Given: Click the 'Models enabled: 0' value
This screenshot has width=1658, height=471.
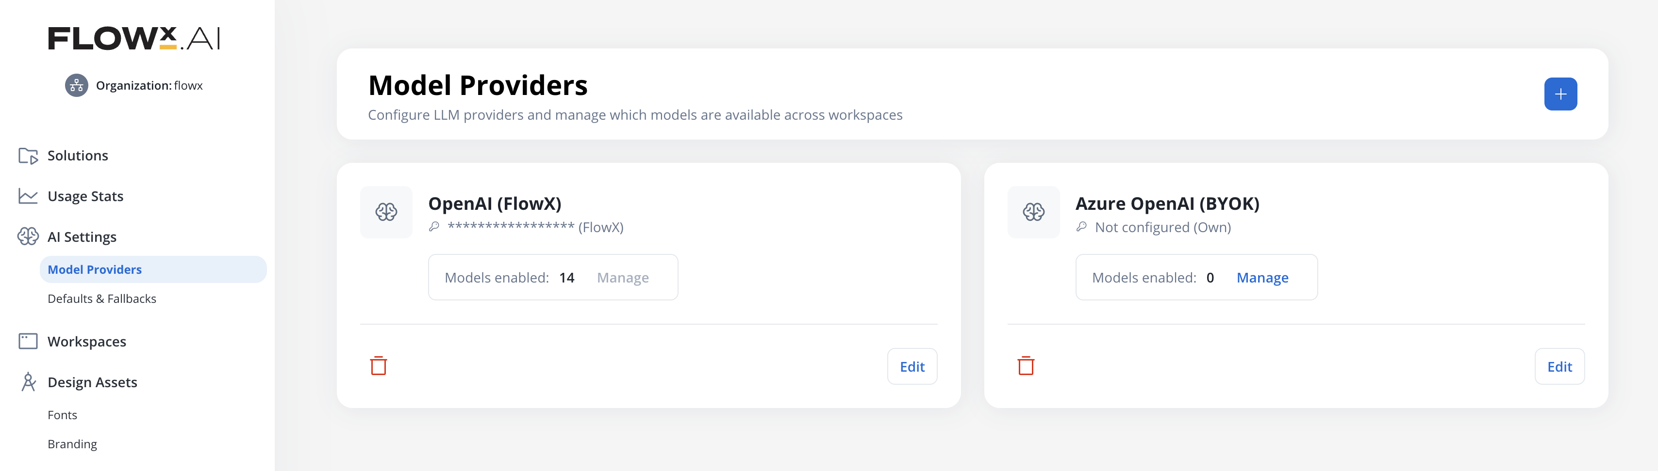Looking at the screenshot, I should click(x=1210, y=278).
